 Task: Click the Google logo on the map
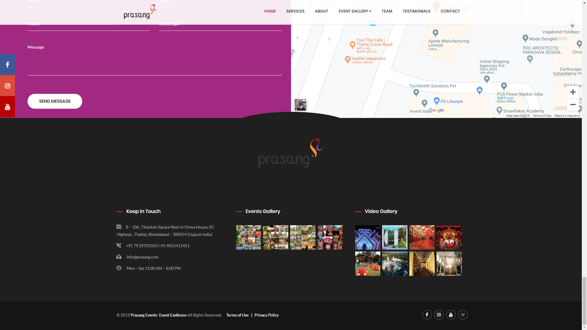pos(436,110)
